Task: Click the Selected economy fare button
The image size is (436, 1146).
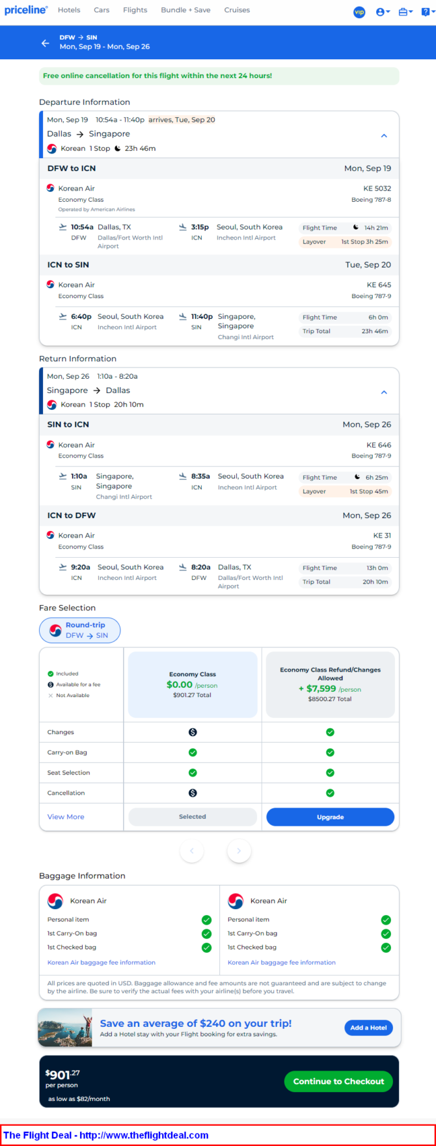Action: click(x=193, y=817)
